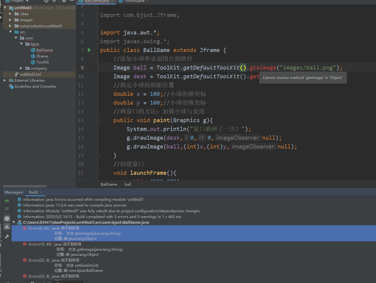Click the stop square in the Messages toolbar
Image resolution: width=376 pixels, height=283 pixels.
[x=7, y=209]
